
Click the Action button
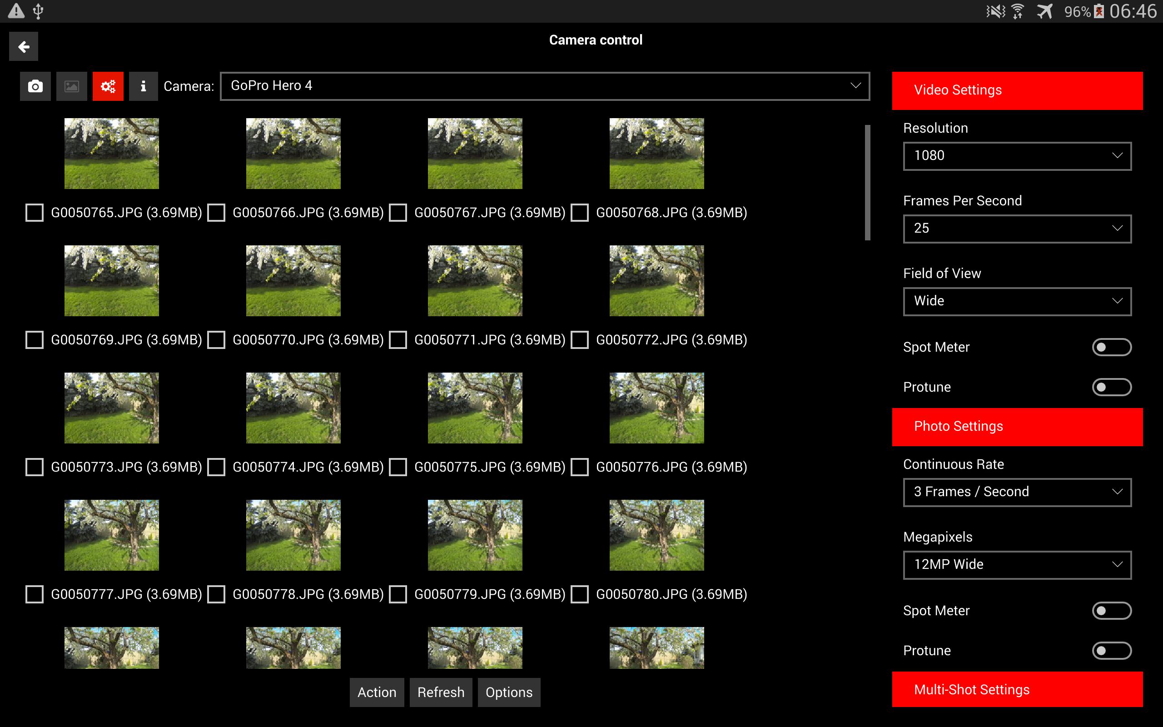point(377,692)
